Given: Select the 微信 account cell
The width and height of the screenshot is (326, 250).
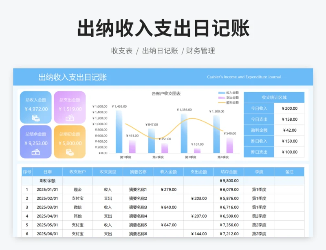Looking at the screenshot, I should click(x=77, y=207).
